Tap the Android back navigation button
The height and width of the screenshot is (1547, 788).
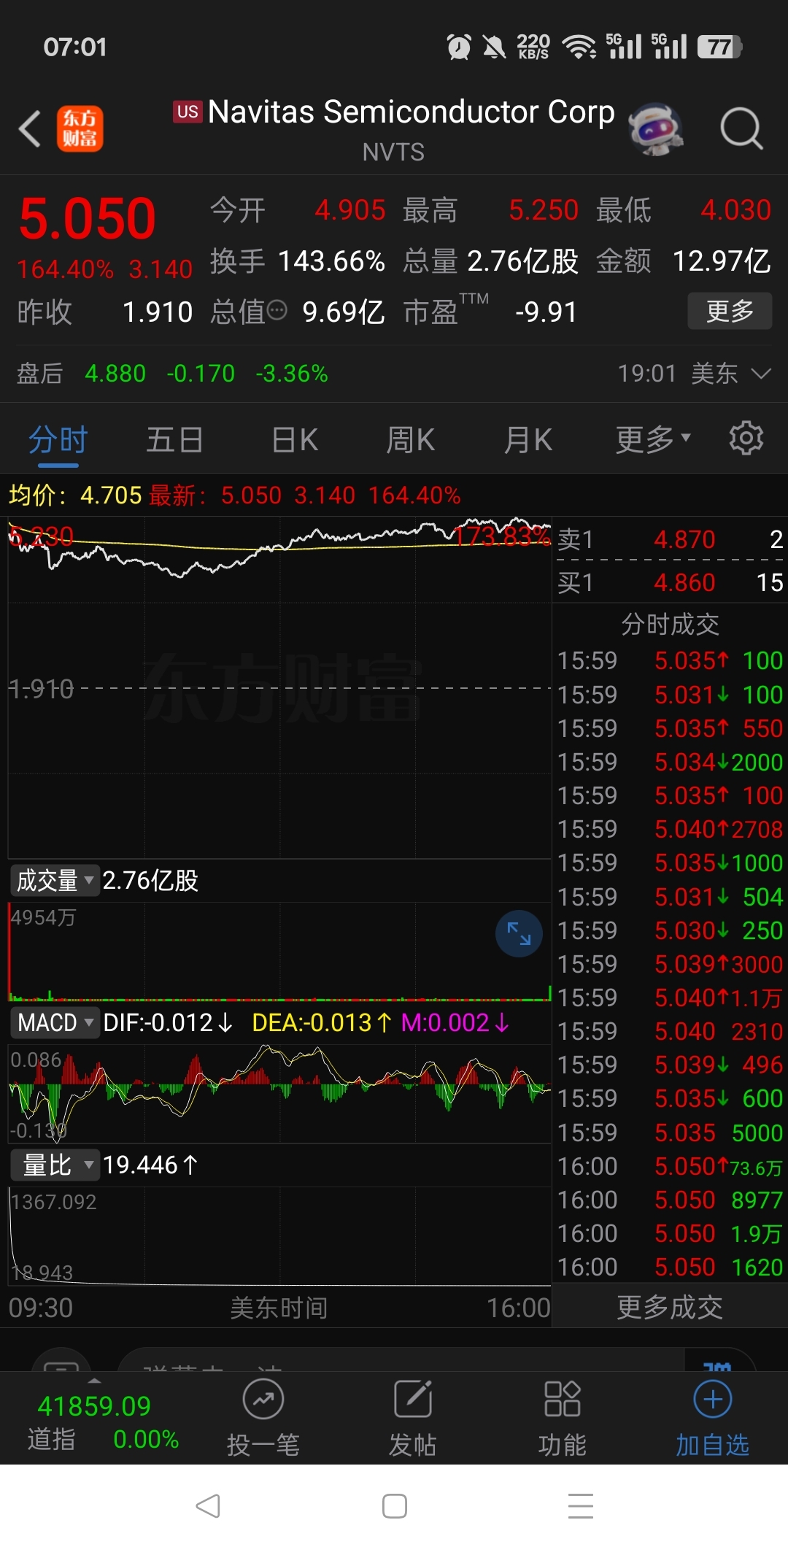[208, 1505]
